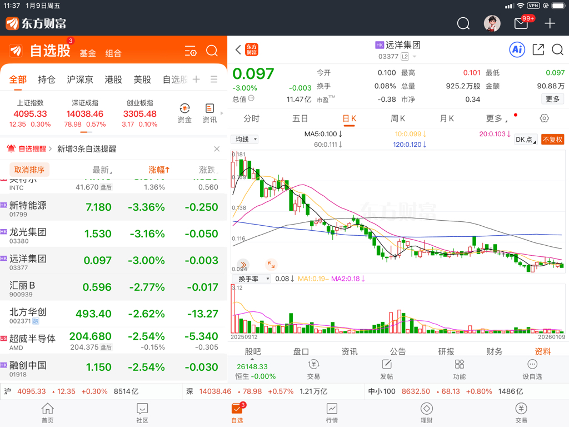Open watchlist group menu icon
The image size is (569, 427).
pos(214,79)
